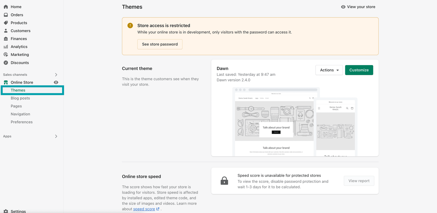Open the Preferences sidebar item

click(21, 122)
